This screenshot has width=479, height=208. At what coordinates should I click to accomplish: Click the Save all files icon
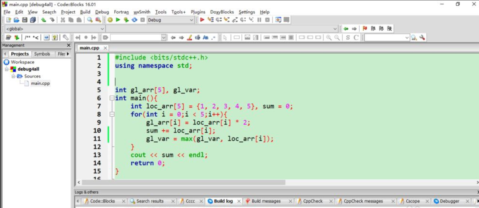point(33,20)
